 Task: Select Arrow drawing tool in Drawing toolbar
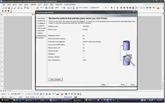tap(26, 94)
